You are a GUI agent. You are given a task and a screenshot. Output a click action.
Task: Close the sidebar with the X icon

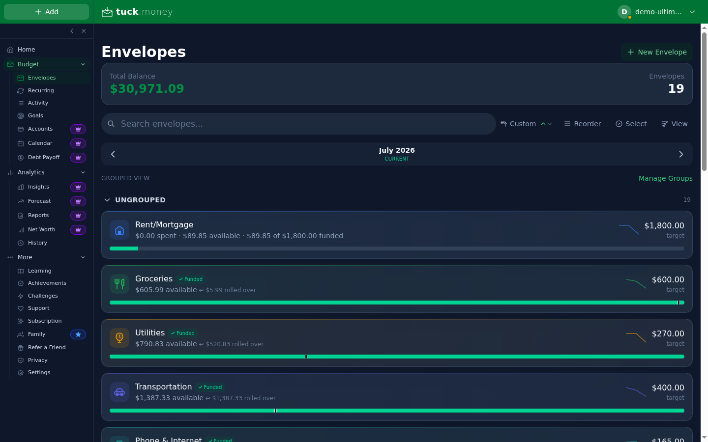click(x=84, y=31)
